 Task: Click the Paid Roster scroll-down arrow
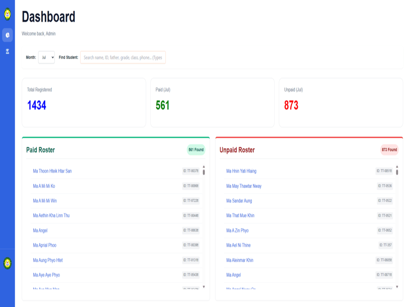(x=204, y=287)
